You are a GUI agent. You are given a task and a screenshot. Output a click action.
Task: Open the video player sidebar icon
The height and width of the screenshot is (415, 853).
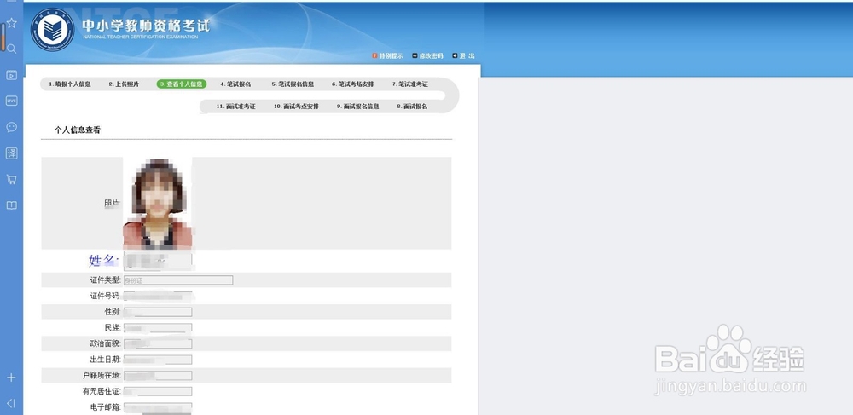(11, 75)
